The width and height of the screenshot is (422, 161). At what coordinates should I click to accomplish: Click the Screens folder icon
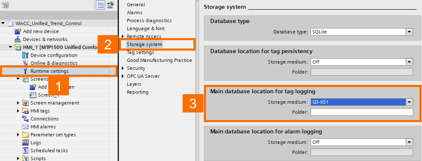pos(25,79)
